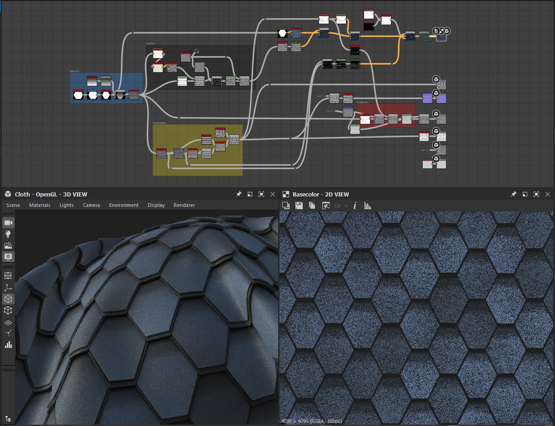Pin the 2D VIEW panel

(514, 194)
